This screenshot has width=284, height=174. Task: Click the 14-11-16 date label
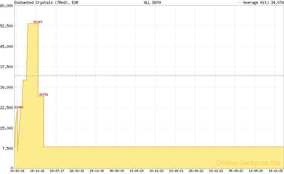pyautogui.click(x=37, y=171)
